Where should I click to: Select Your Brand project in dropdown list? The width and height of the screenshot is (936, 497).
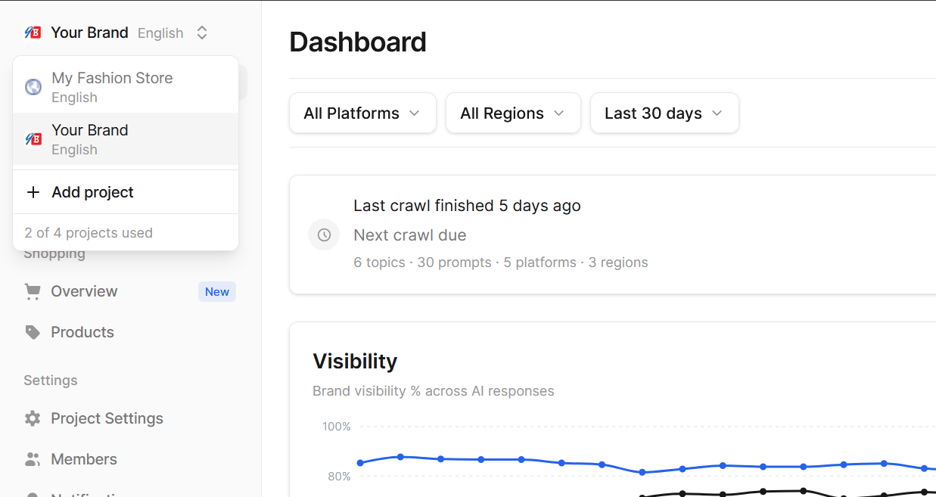point(126,139)
